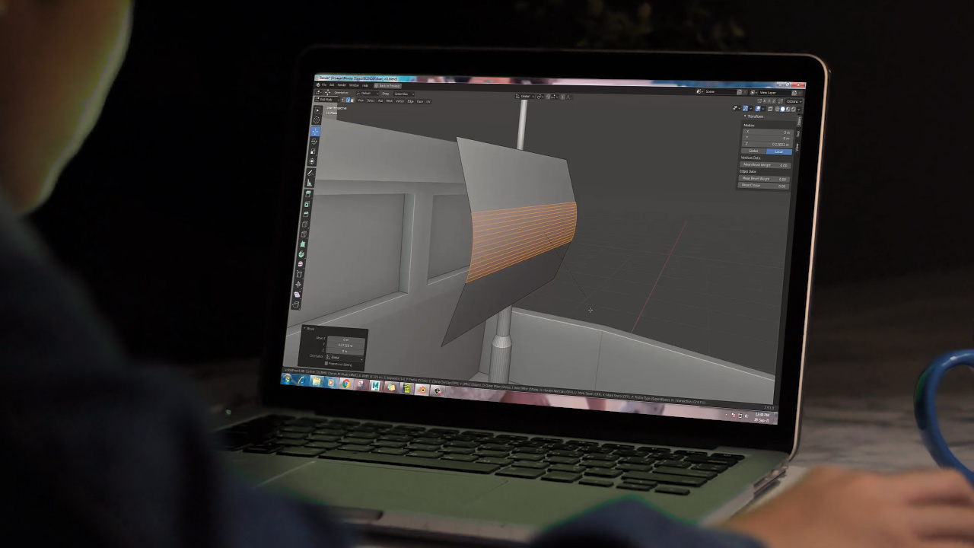
Task: Open Global transform orientation dropdown
Action: click(x=525, y=97)
